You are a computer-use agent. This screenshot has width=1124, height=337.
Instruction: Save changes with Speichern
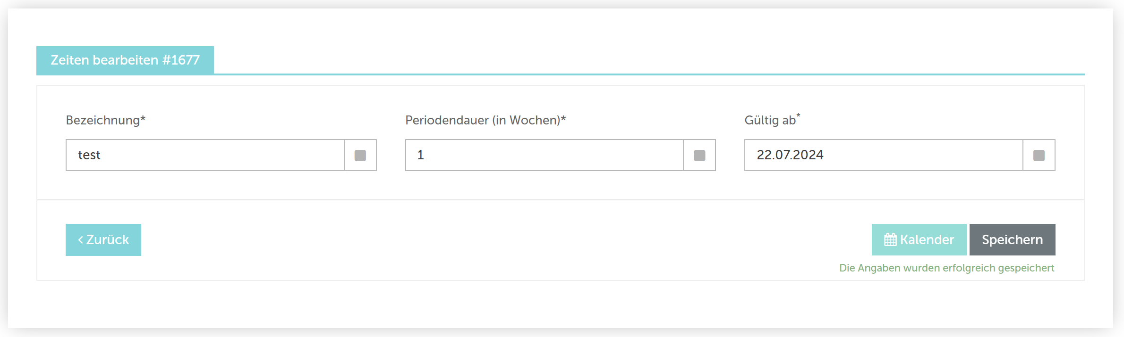(1013, 239)
